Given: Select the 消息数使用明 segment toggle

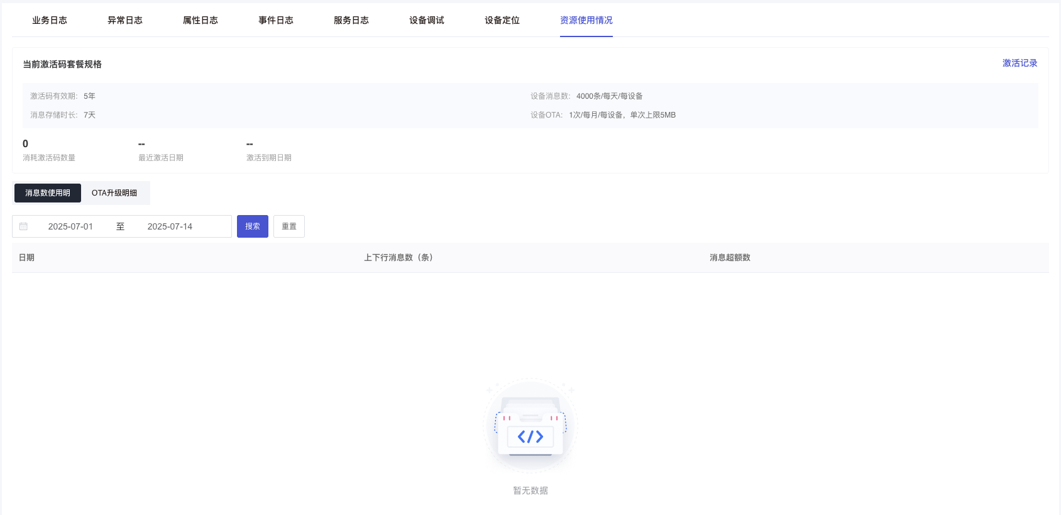Looking at the screenshot, I should point(48,193).
